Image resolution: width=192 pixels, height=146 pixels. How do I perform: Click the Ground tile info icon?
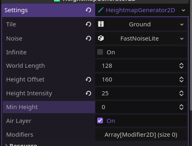[101, 24]
